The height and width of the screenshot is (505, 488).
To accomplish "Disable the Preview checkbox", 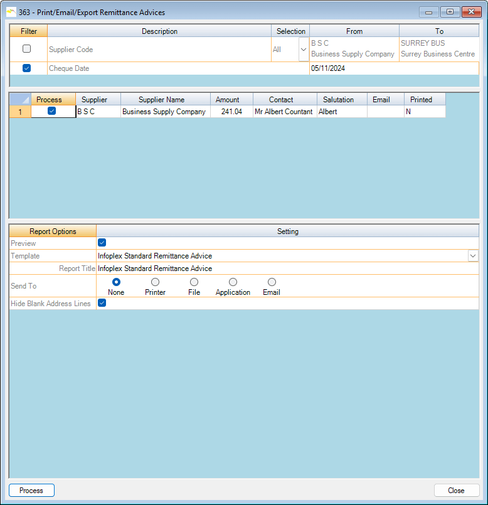I will click(102, 243).
